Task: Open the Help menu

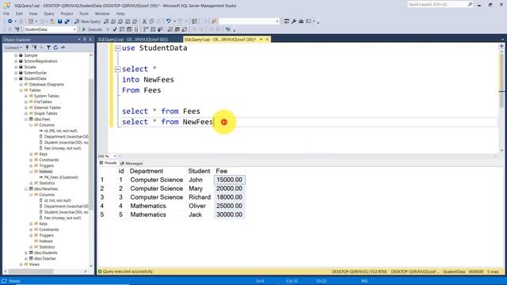Action: click(120, 13)
